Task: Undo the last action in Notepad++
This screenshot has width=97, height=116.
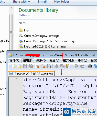Action: [x=76, y=66]
